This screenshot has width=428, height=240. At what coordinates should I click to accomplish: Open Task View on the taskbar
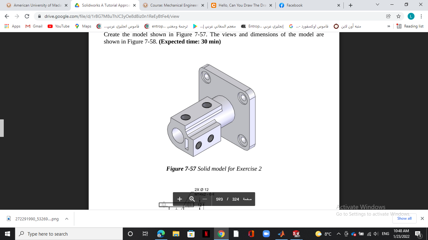[x=145, y=234]
